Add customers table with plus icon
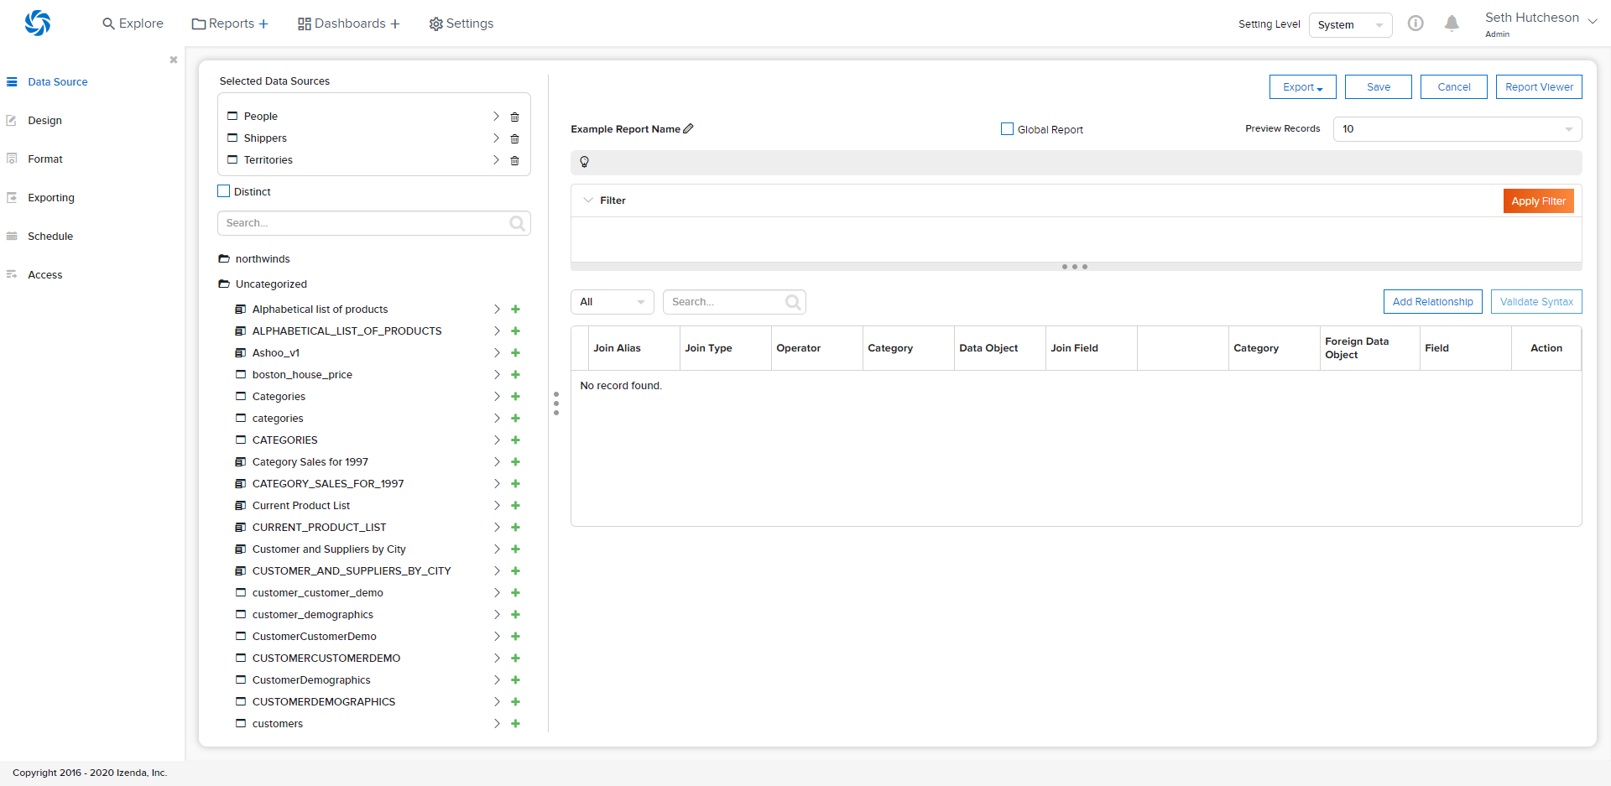The image size is (1611, 786). pyautogui.click(x=516, y=724)
